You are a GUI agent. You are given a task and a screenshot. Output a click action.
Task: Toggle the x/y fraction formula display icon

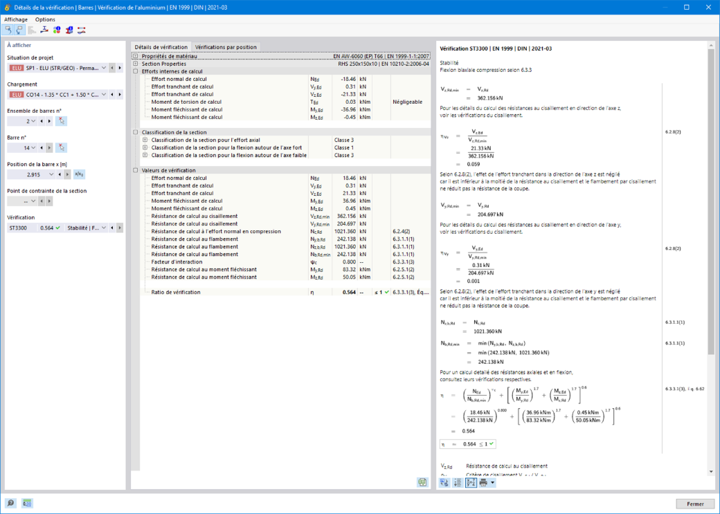(471, 482)
